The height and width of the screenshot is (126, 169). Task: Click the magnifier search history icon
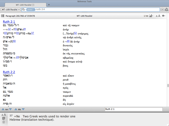pos(24,10)
